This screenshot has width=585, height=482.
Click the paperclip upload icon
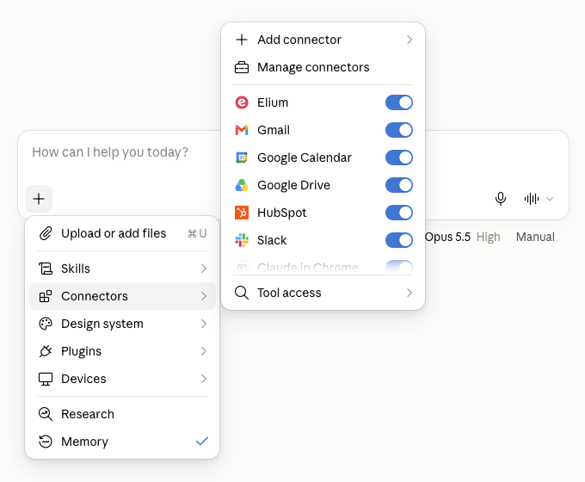[x=46, y=233]
